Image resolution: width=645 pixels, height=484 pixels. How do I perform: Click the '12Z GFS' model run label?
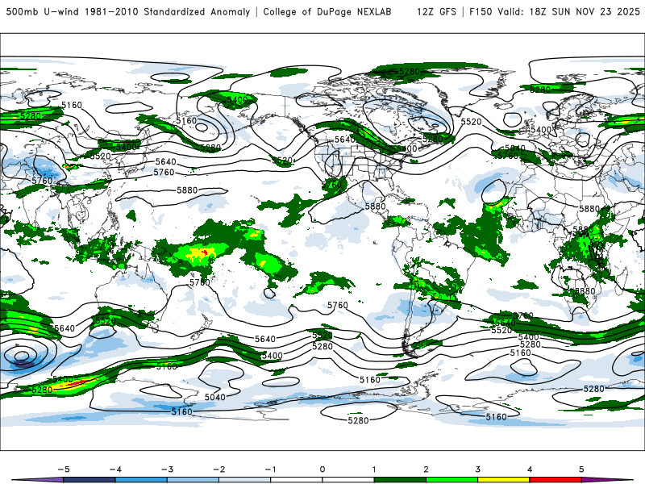pyautogui.click(x=436, y=11)
